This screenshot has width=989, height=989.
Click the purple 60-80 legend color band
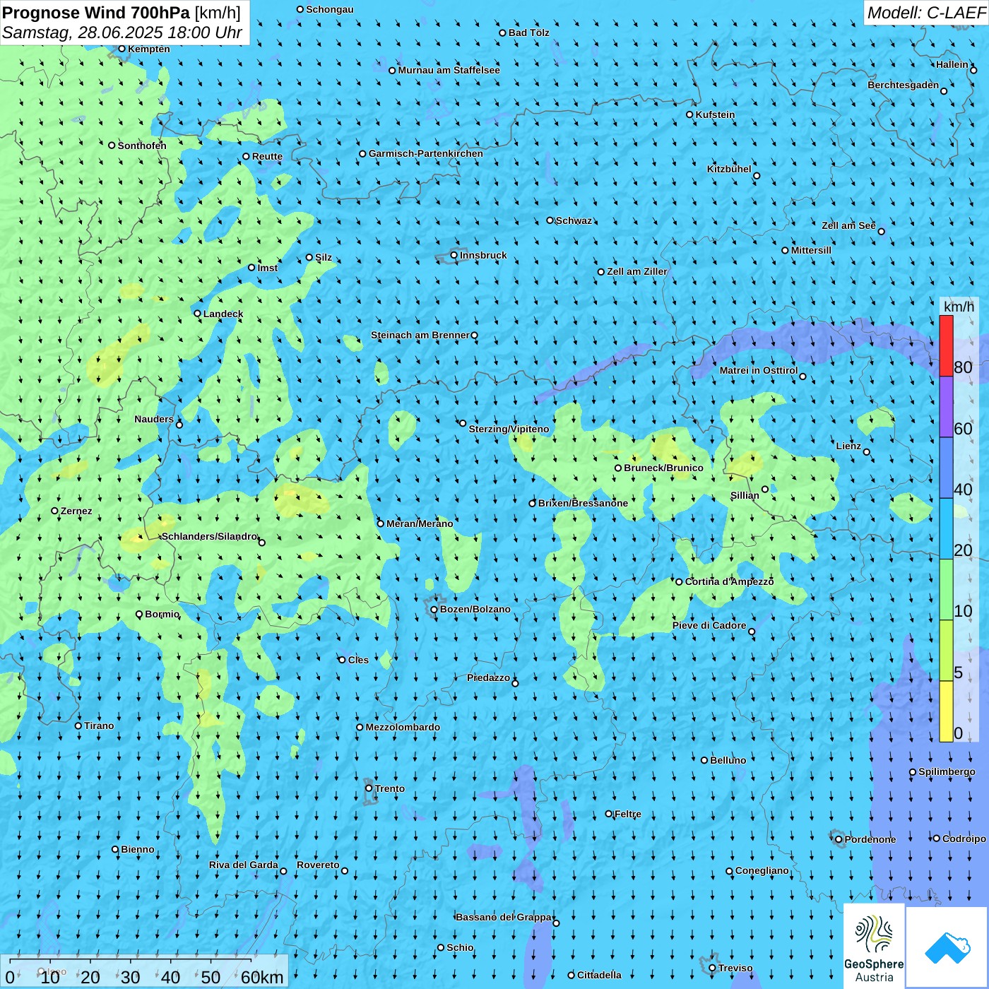(x=946, y=407)
